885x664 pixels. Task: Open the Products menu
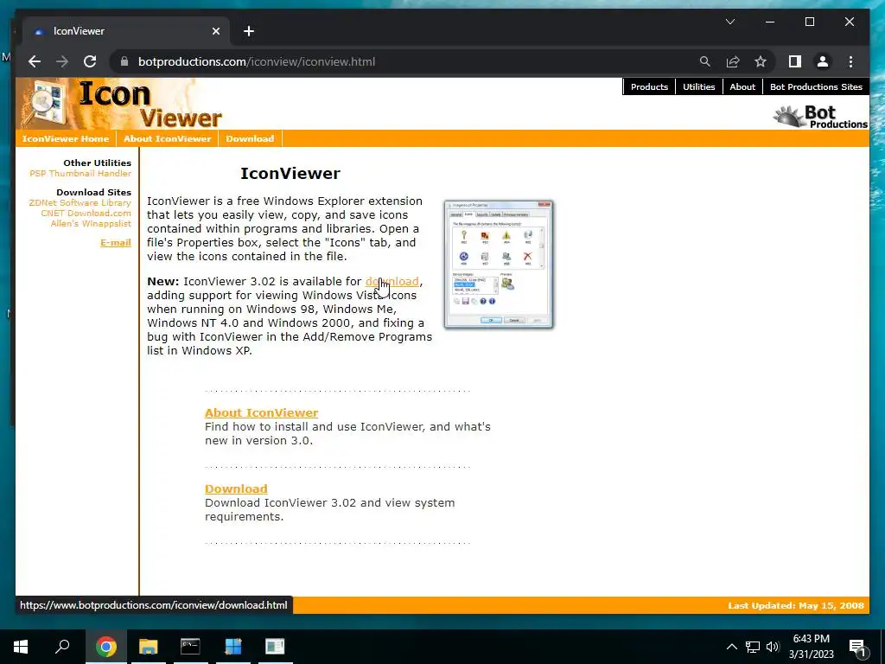[x=649, y=86]
